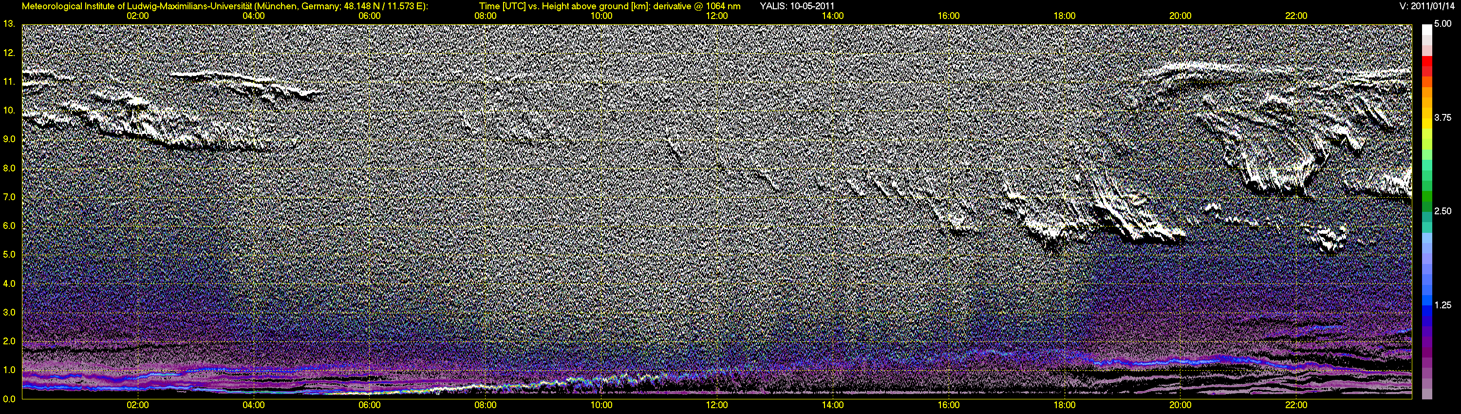The image size is (1461, 414).
Task: Click the 08:00 label on the bottom time axis
Action: (486, 406)
